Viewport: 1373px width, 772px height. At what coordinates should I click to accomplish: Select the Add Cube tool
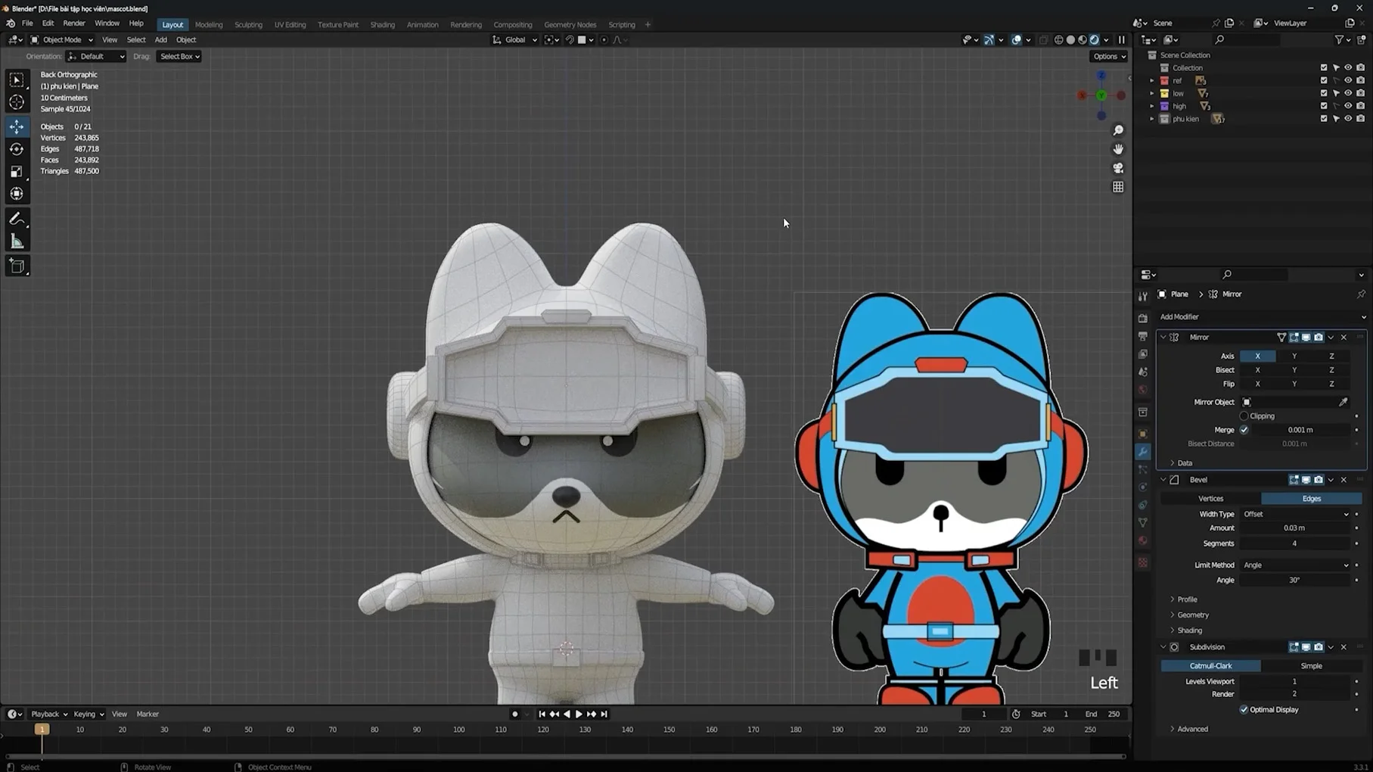[x=17, y=266]
